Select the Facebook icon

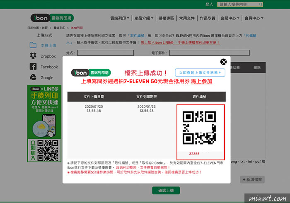click(33, 67)
